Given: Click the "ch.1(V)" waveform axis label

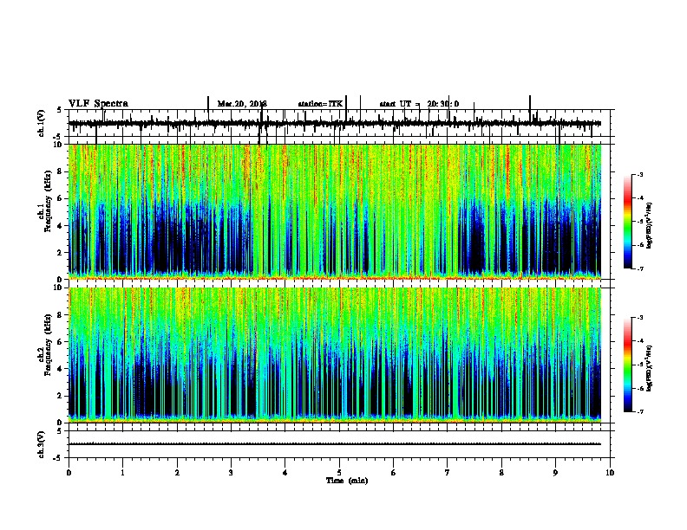Looking at the screenshot, I should click(42, 123).
